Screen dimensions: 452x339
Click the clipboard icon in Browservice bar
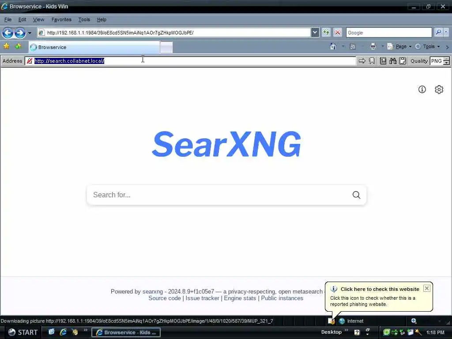click(403, 61)
